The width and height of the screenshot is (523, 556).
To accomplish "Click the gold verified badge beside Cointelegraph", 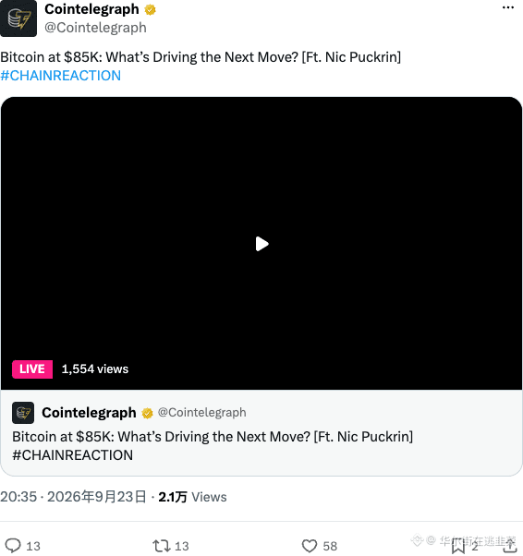I will click(x=150, y=9).
